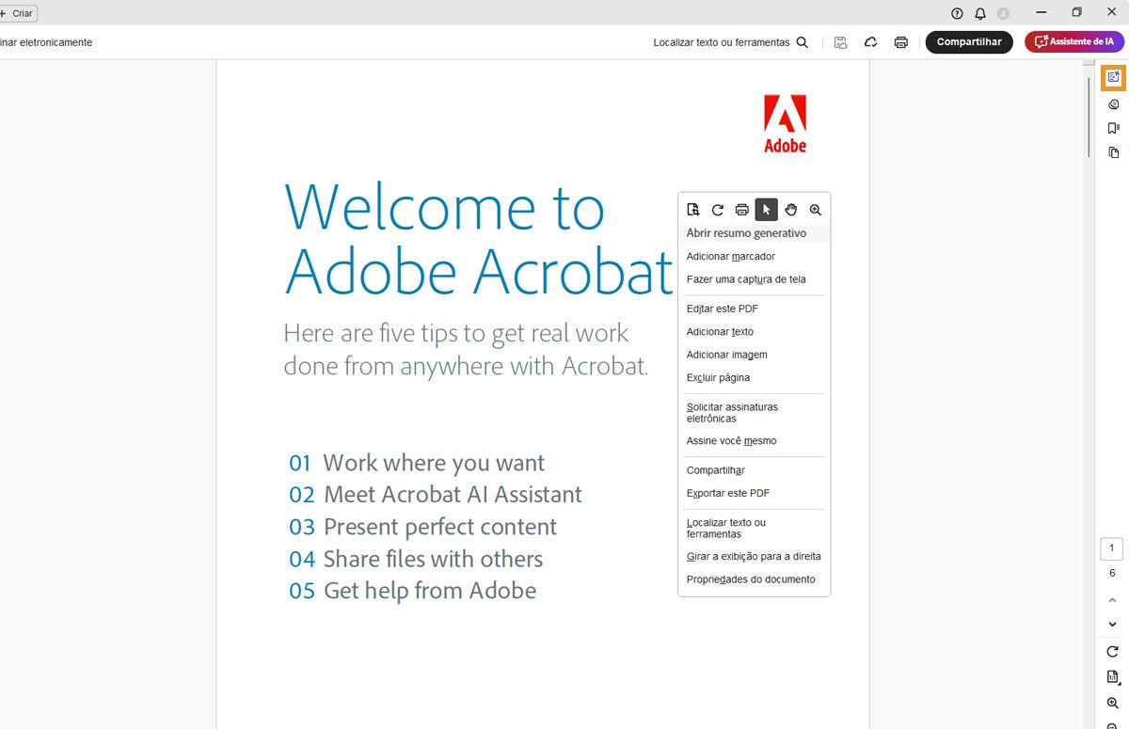
Task: Open the generative summary panel icon
Action: (1114, 77)
